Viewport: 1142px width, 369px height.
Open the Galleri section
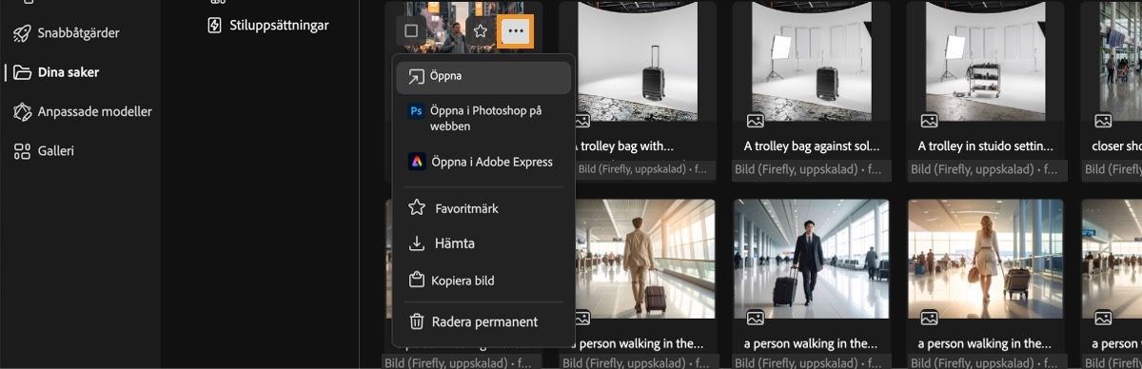[x=44, y=150]
